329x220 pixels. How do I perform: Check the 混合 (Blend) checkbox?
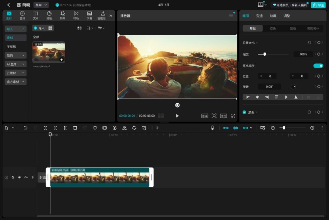[x=244, y=112]
